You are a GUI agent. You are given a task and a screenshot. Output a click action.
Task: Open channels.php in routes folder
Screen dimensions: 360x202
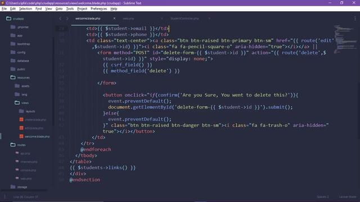pyautogui.click(x=29, y=162)
